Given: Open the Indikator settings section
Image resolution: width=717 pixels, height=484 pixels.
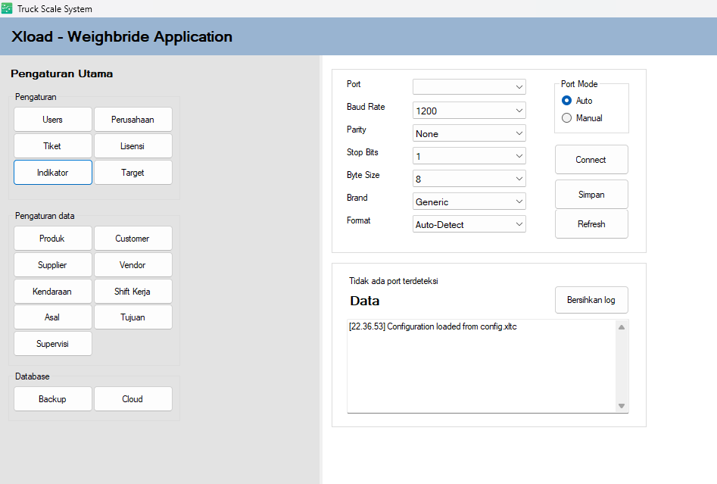Looking at the screenshot, I should pyautogui.click(x=53, y=173).
